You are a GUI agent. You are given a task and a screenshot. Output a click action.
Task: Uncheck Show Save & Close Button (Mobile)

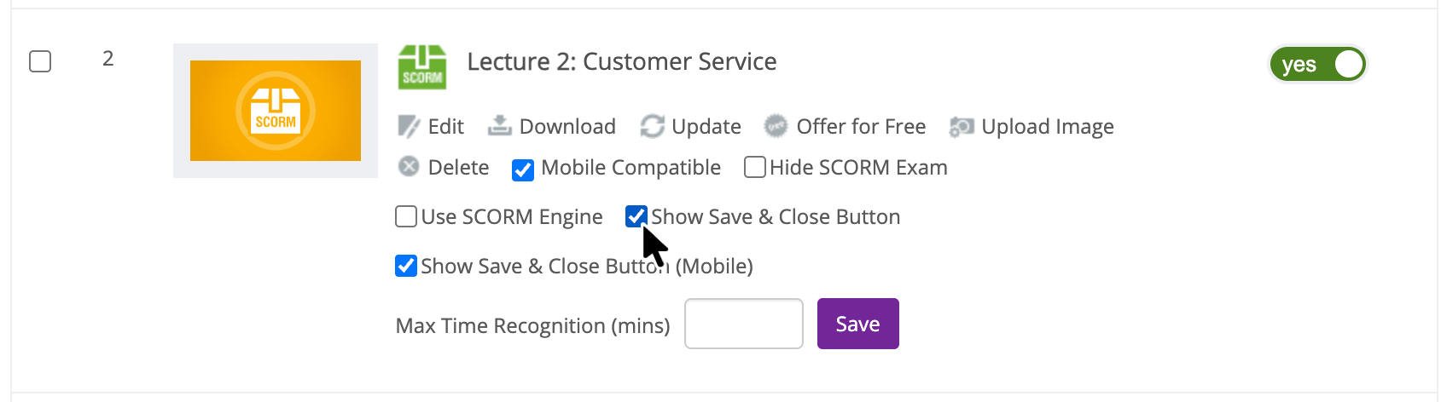(x=406, y=266)
